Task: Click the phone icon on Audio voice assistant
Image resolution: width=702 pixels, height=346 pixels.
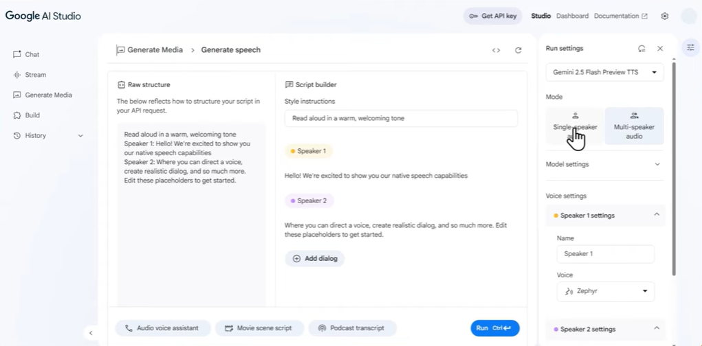Action: (x=129, y=328)
